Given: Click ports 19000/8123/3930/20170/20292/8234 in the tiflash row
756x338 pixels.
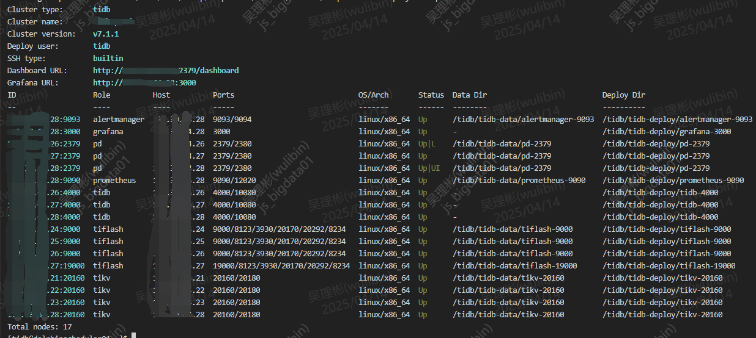Looking at the screenshot, I should coord(281,266).
